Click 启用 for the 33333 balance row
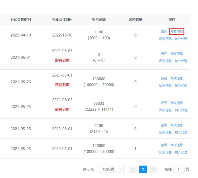The image size is (198, 178). [x=164, y=103]
